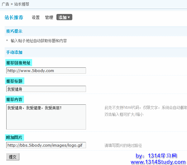
Task: Switch to the 管理 tab
Action: 49,18
